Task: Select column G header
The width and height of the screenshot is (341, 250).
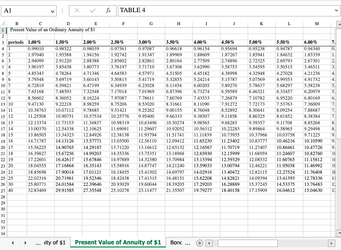Action: (x=151, y=24)
